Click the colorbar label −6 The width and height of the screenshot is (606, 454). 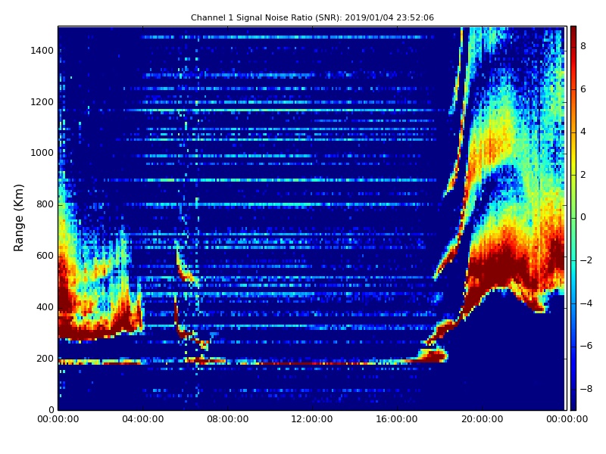pos(586,346)
